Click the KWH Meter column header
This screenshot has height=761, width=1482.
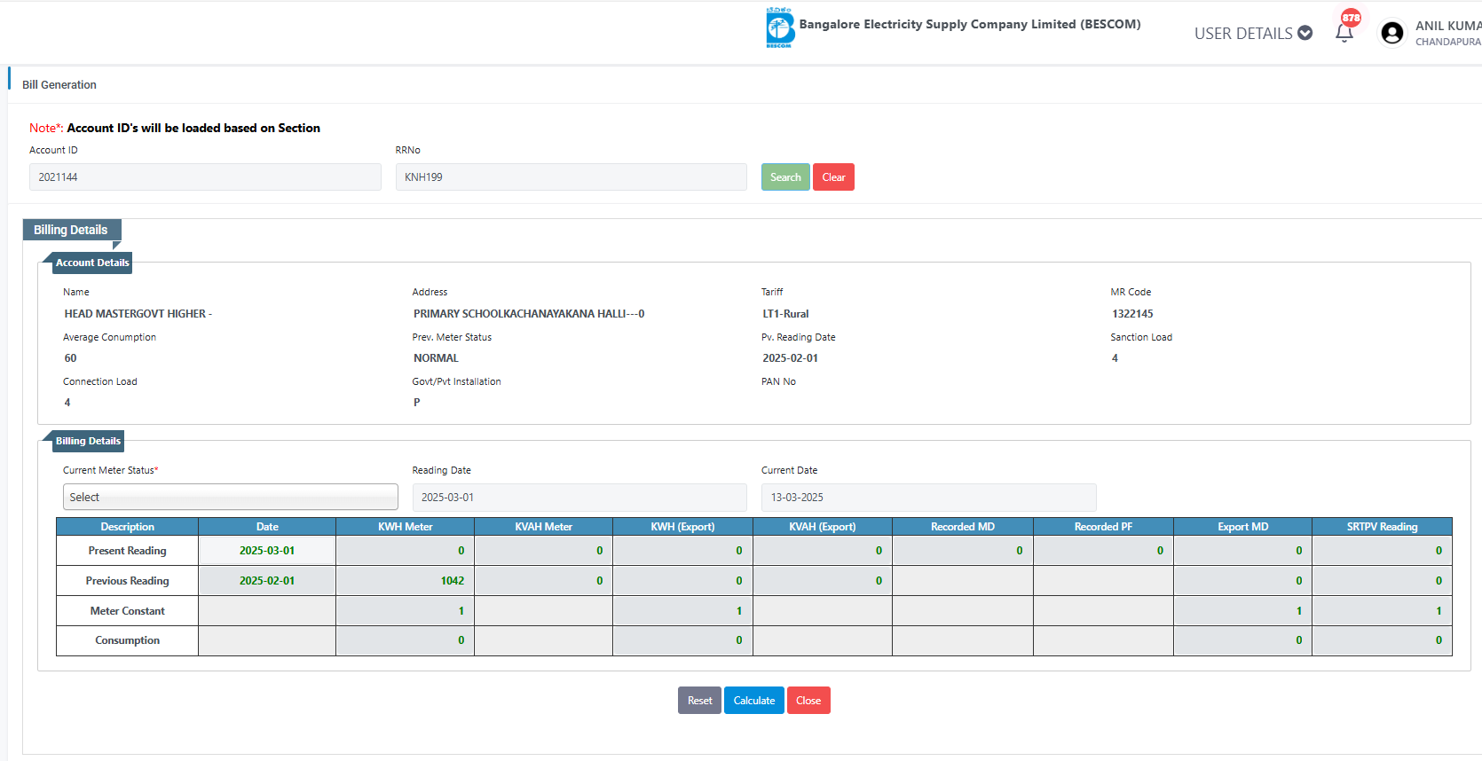pyautogui.click(x=405, y=527)
